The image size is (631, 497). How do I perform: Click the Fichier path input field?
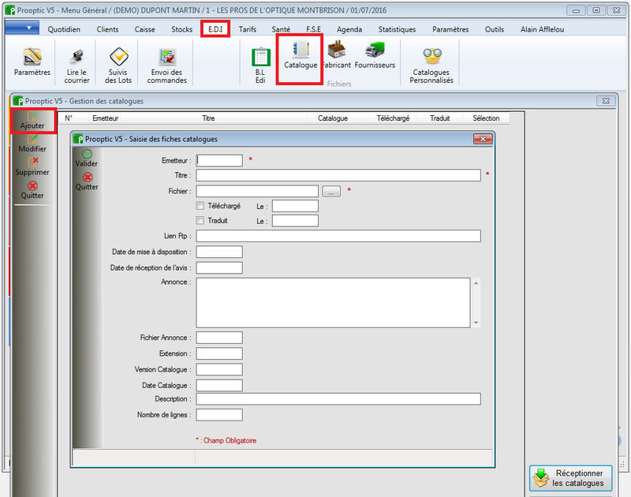257,191
